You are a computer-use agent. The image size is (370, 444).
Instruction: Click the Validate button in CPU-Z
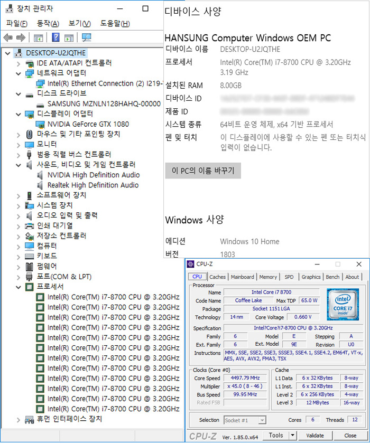[x=314, y=436]
